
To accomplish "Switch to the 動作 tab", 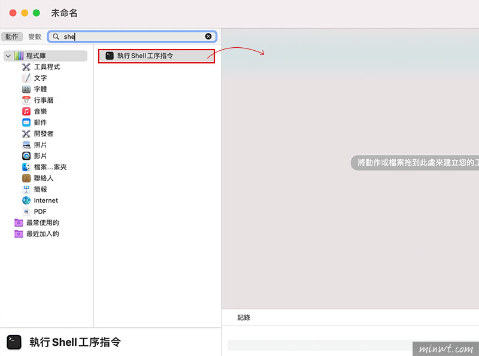I will [12, 36].
